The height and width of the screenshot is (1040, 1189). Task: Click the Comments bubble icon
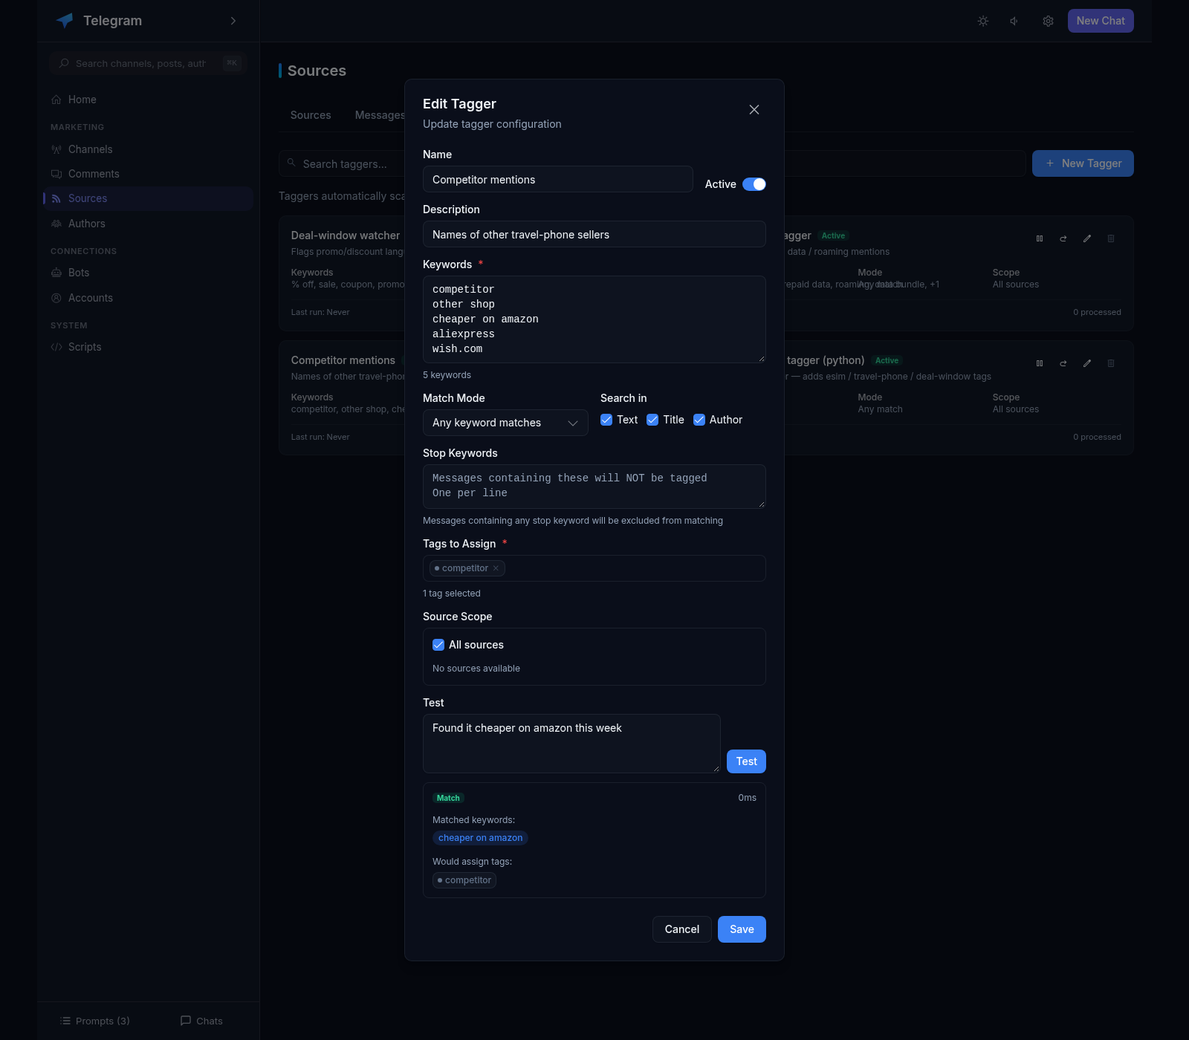pos(56,174)
